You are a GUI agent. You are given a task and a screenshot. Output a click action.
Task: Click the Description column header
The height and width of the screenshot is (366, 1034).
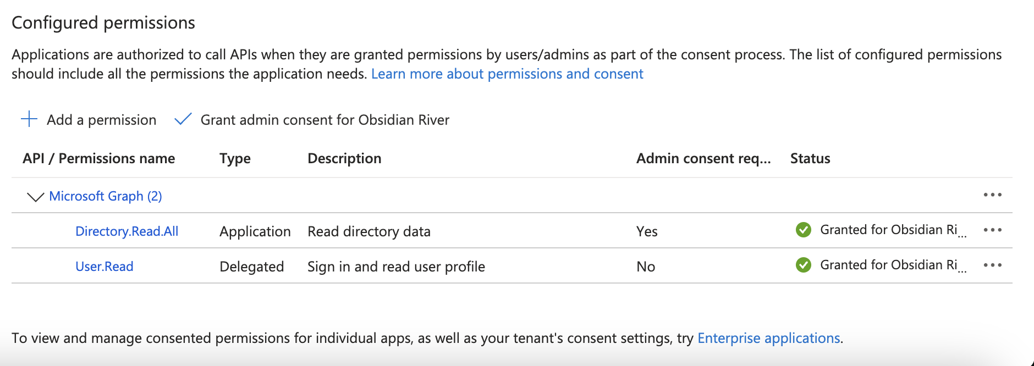click(344, 158)
